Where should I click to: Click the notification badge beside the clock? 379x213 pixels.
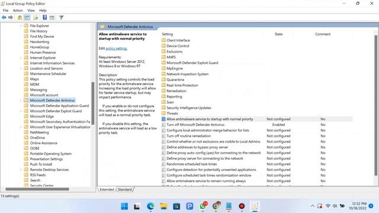(371, 206)
